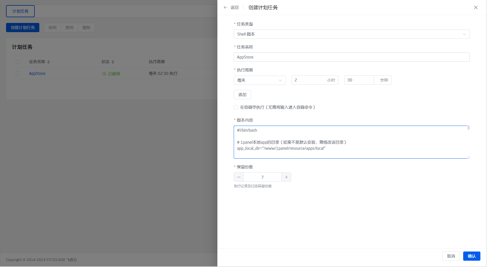Close the 创建计划任务 panel via the X

point(476,7)
